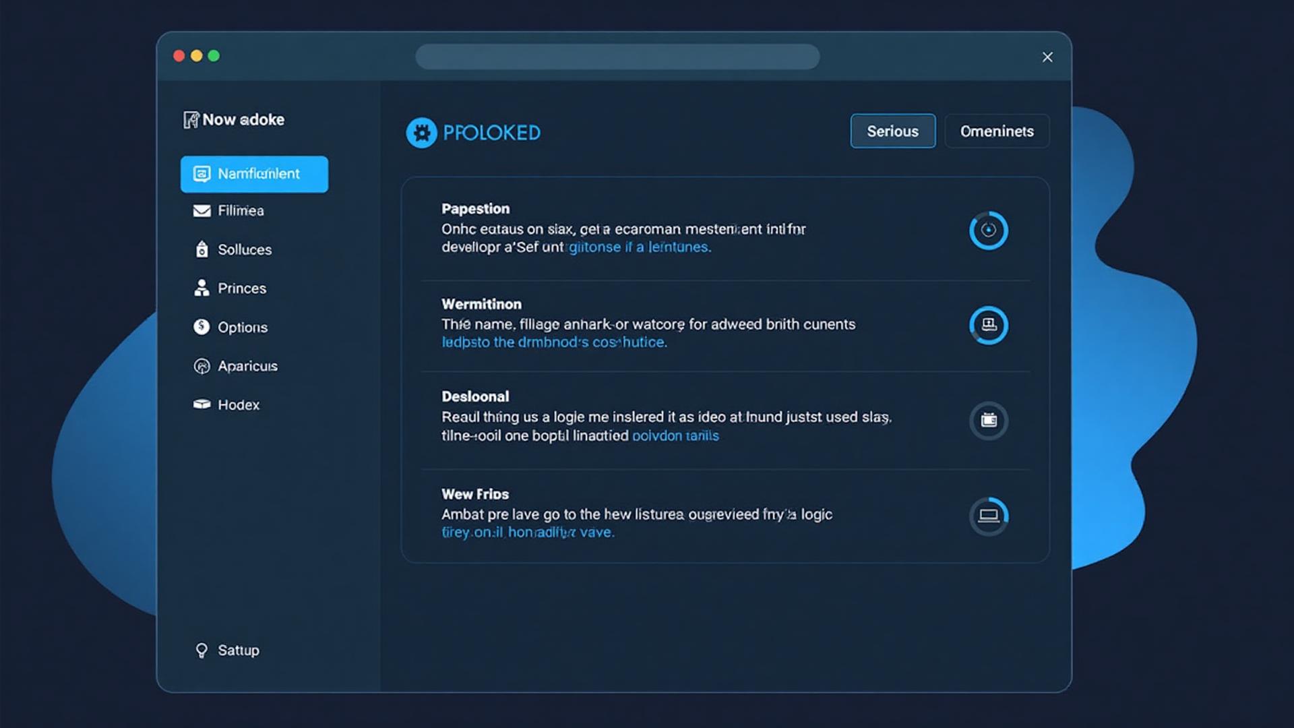Viewport: 1294px width, 728px height.
Task: Click the Now adoke sidebar title
Action: [243, 120]
